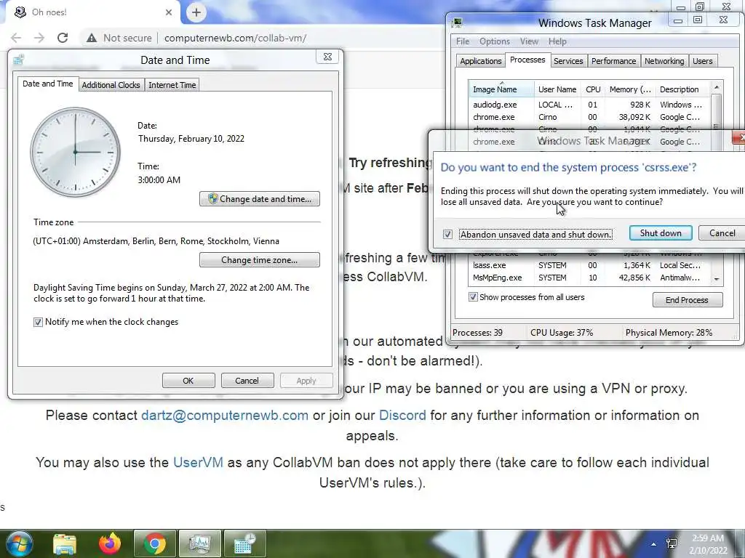This screenshot has height=558, width=745.
Task: Open the Services tab in Task Manager
Action: (568, 61)
